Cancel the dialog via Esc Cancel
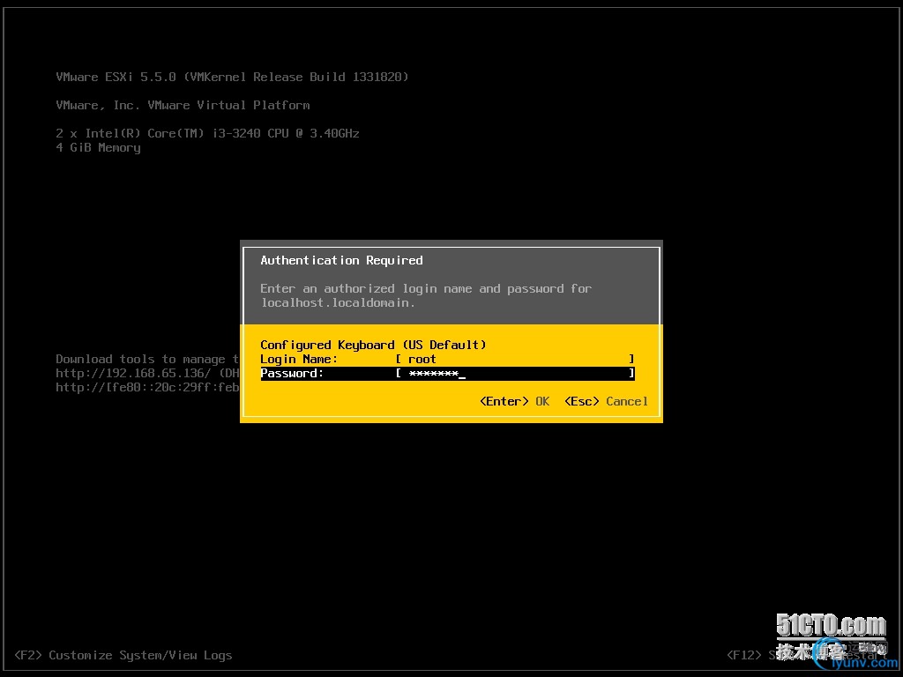Screen dimensions: 903x677 click(606, 401)
